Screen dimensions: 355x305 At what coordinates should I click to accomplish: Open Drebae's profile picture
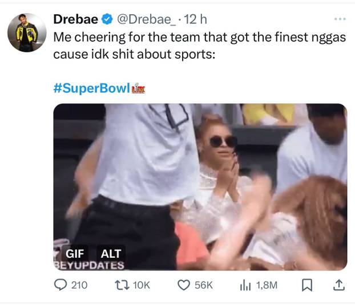point(27,33)
